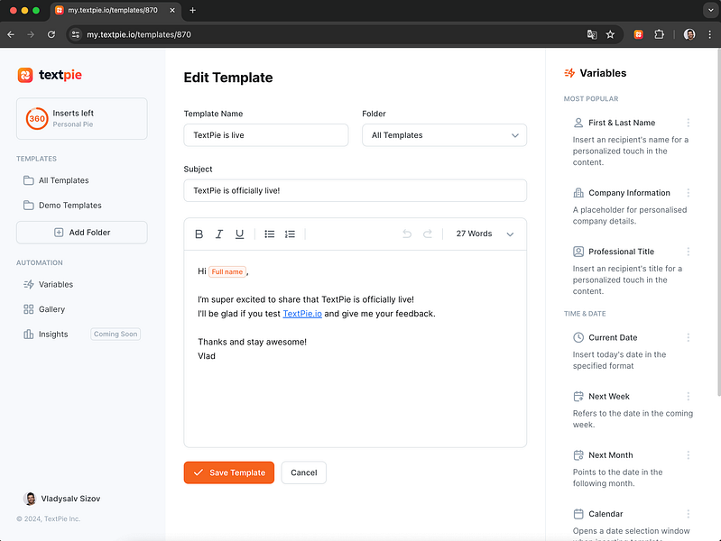
Task: Insert Next Week variable
Action: click(x=609, y=396)
